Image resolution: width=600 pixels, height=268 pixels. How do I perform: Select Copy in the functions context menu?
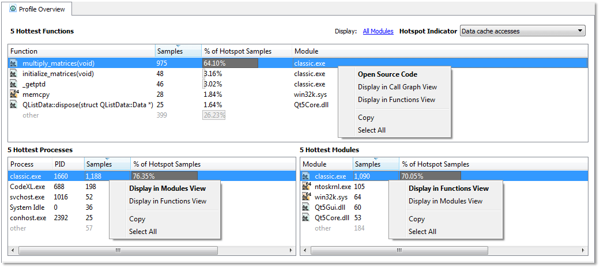(x=366, y=118)
